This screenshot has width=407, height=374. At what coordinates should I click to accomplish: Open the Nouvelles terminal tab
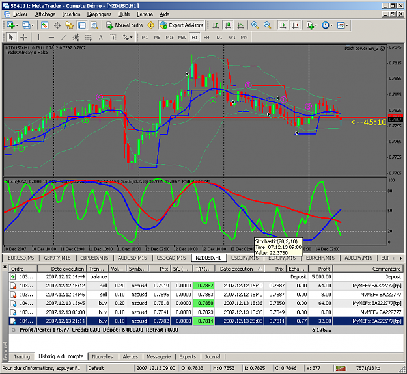[102, 357]
